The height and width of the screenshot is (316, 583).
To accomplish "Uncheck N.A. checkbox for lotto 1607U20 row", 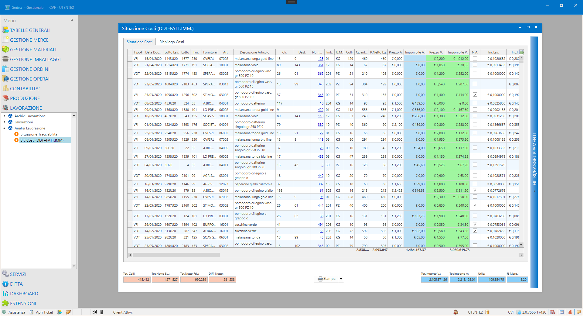I will (475, 224).
